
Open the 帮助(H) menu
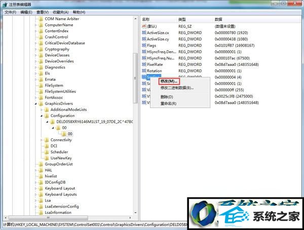pos(79,12)
